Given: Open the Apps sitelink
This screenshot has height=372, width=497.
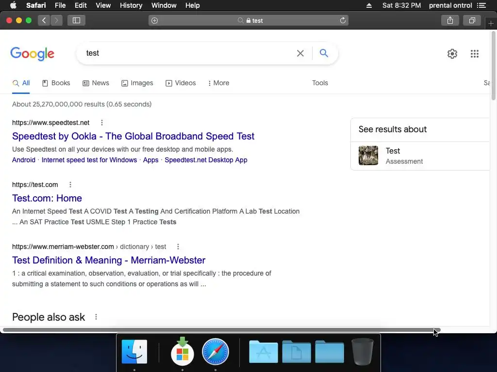Looking at the screenshot, I should click(x=150, y=160).
